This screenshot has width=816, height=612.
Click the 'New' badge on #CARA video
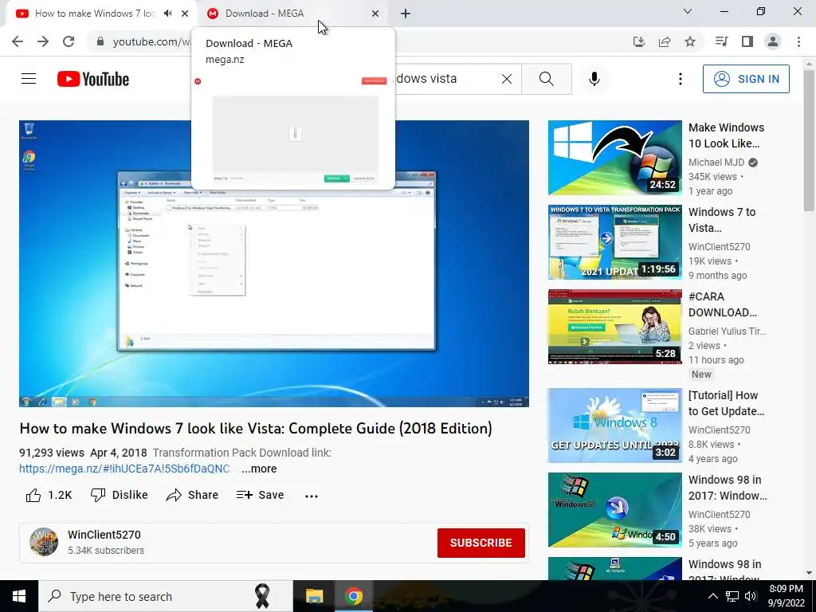click(x=701, y=375)
